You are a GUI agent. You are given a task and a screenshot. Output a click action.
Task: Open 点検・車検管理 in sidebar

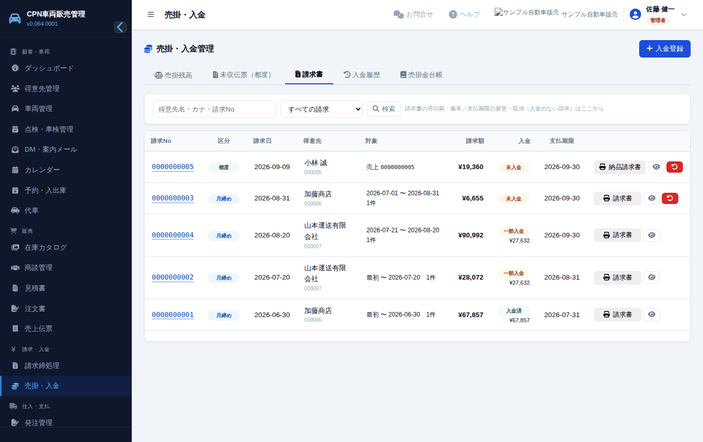tap(66, 130)
